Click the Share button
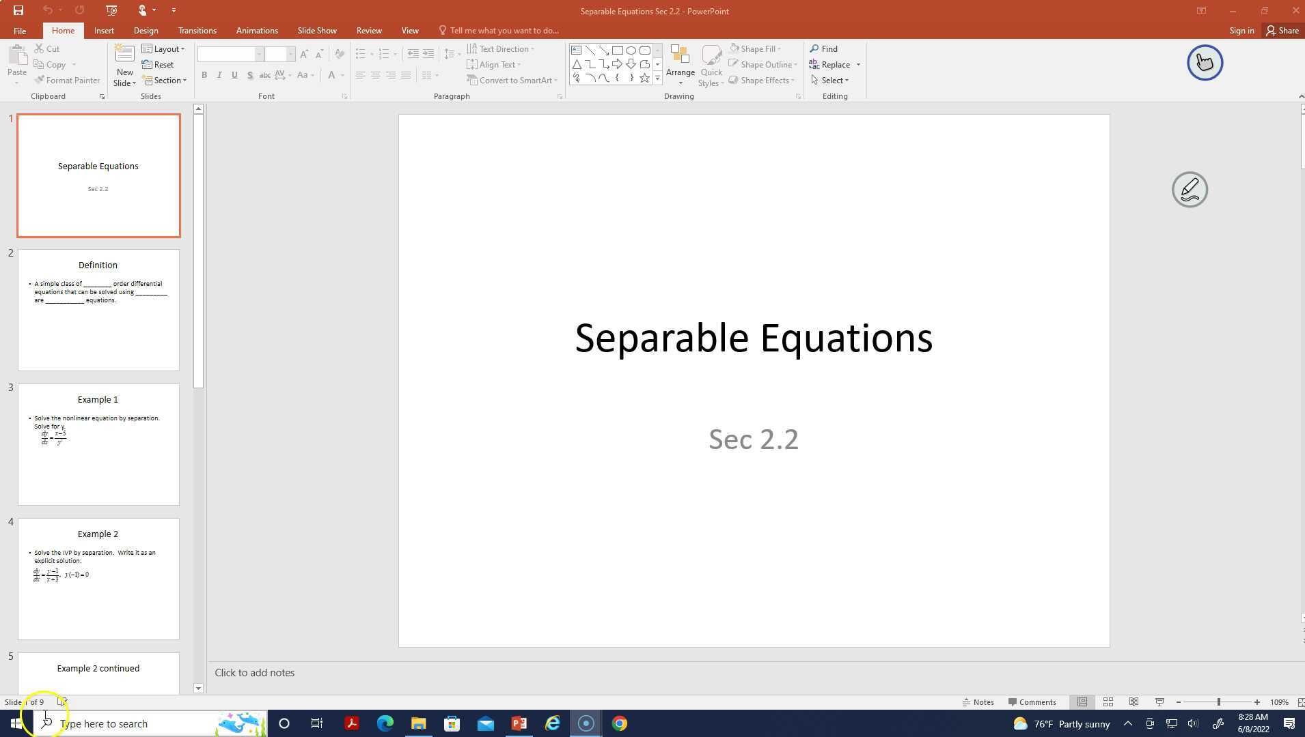1305x737 pixels. (1282, 31)
